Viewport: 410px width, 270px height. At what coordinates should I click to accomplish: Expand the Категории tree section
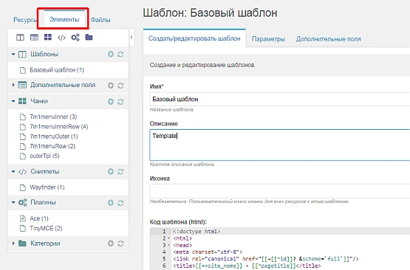13,243
